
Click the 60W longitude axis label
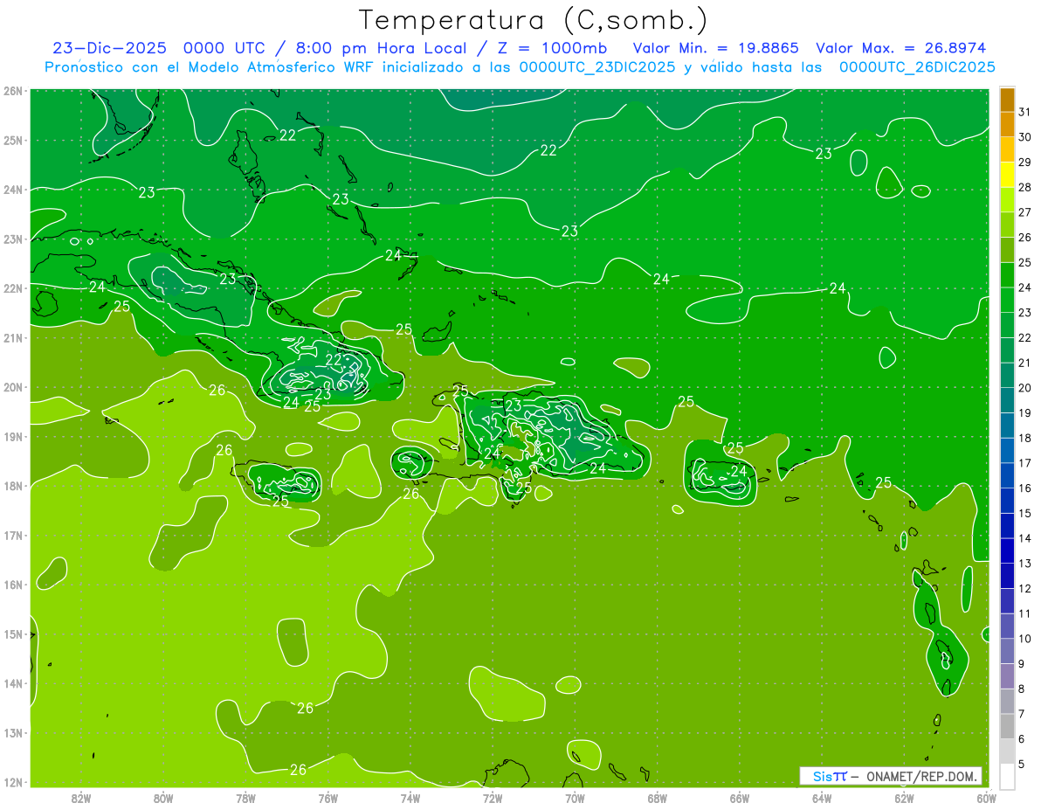(986, 798)
